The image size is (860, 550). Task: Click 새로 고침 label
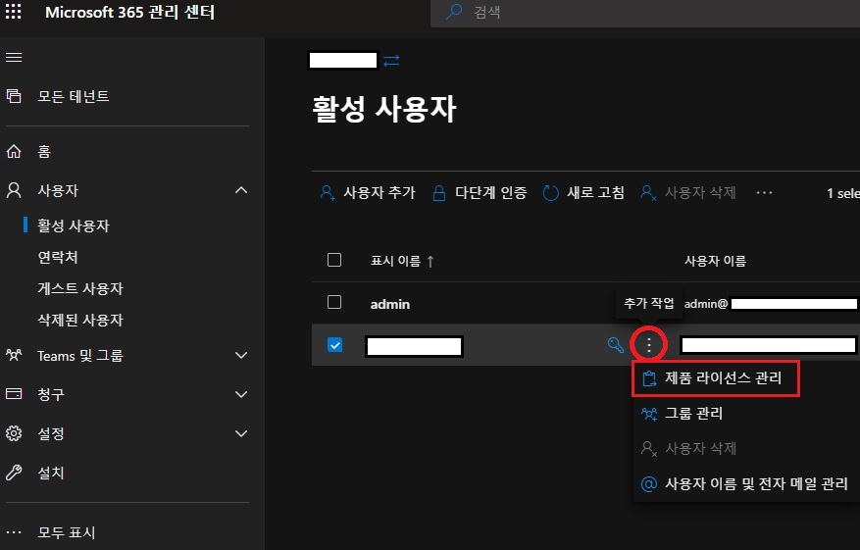click(x=595, y=192)
